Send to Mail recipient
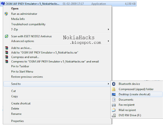 coord(137,110)
